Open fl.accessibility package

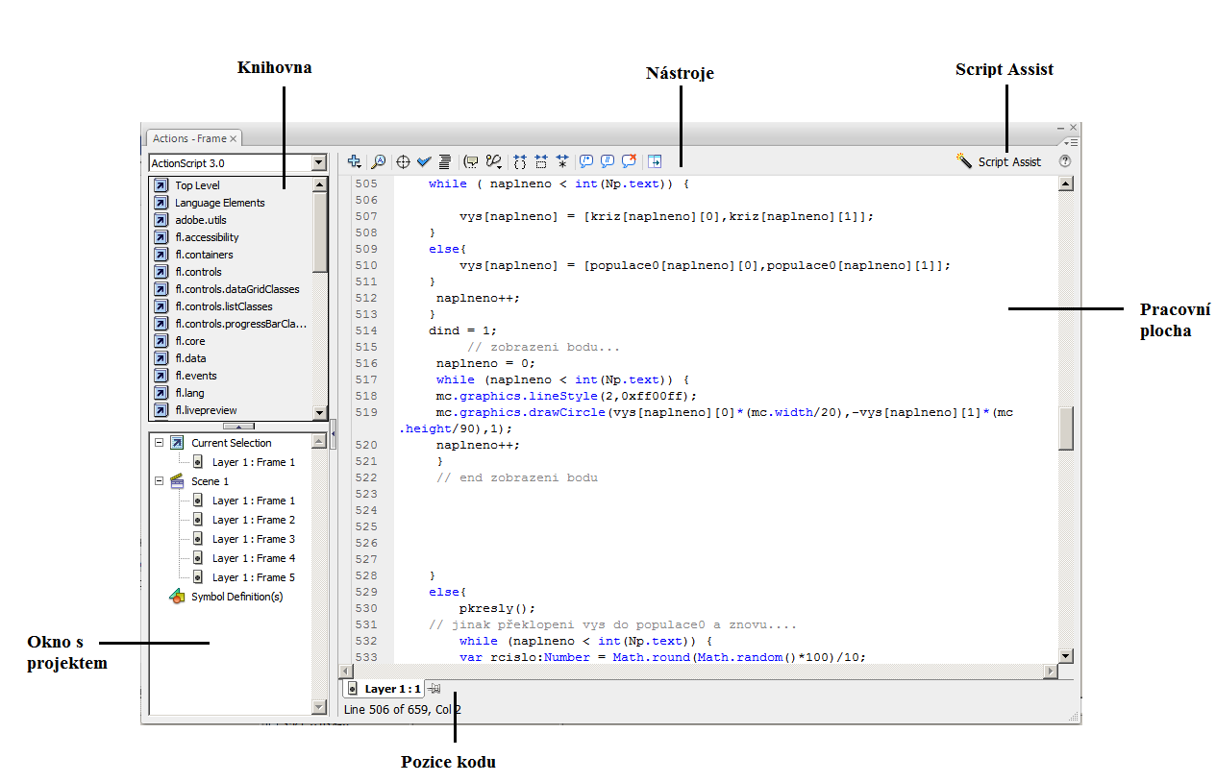207,237
